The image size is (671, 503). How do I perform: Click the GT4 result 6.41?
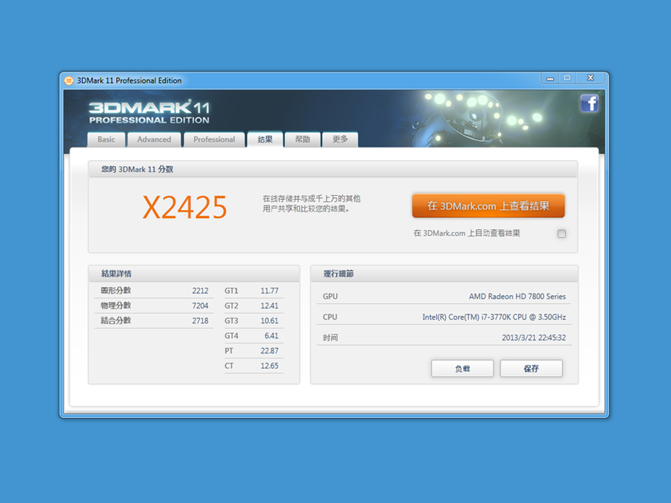[x=271, y=336]
